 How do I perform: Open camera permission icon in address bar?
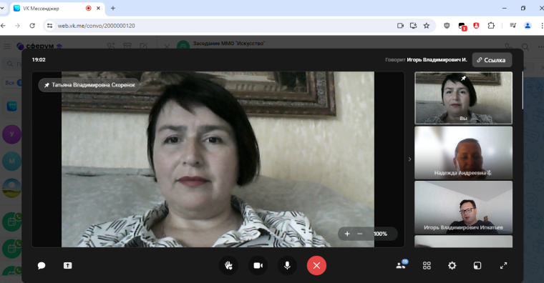(x=400, y=26)
